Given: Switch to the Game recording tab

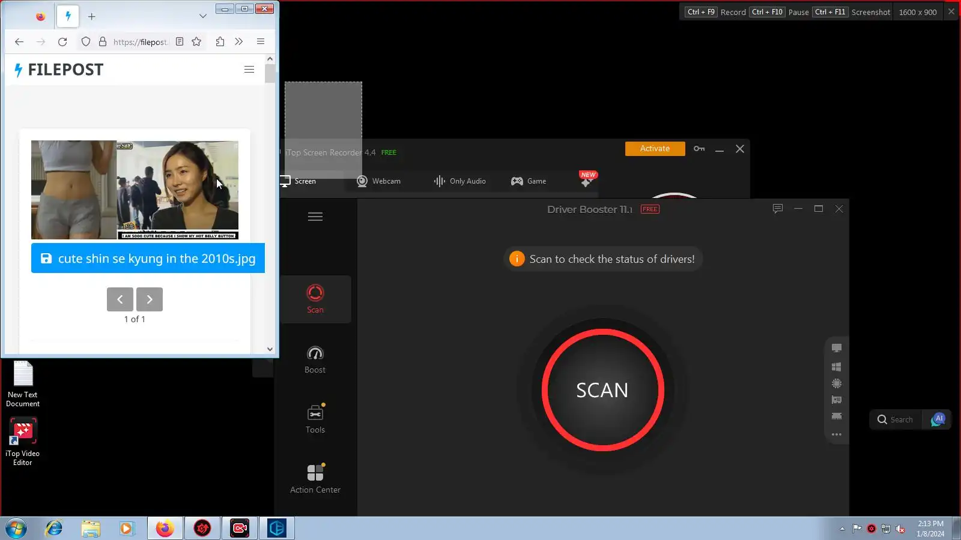Looking at the screenshot, I should pyautogui.click(x=529, y=181).
